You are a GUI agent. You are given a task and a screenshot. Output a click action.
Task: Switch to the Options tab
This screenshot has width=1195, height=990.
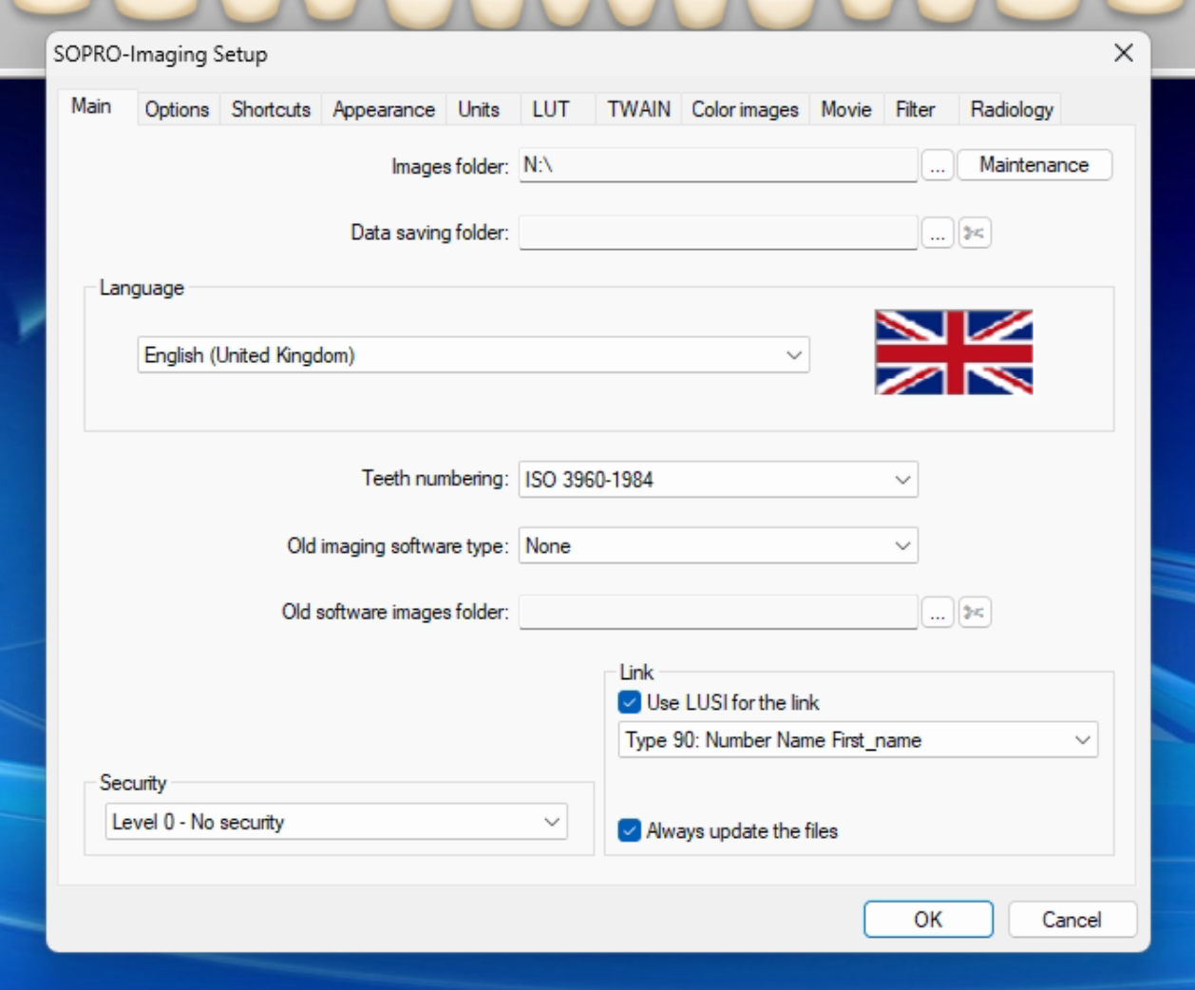tap(177, 109)
